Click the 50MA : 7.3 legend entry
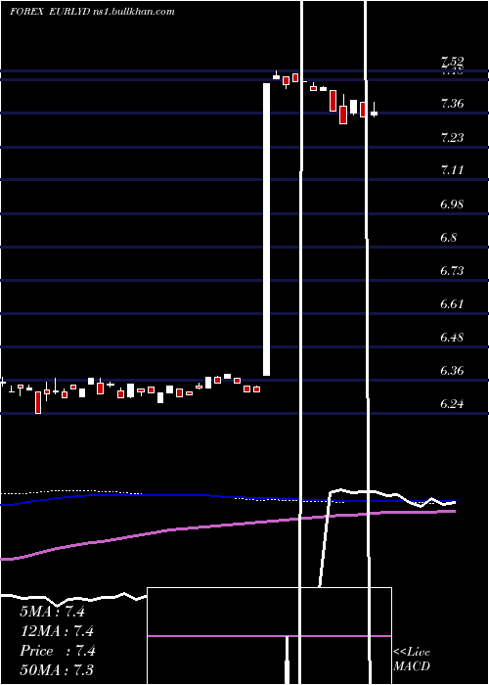This screenshot has height=685, width=489. tap(57, 669)
